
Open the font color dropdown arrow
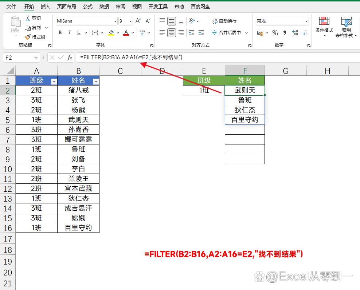[x=133, y=33]
